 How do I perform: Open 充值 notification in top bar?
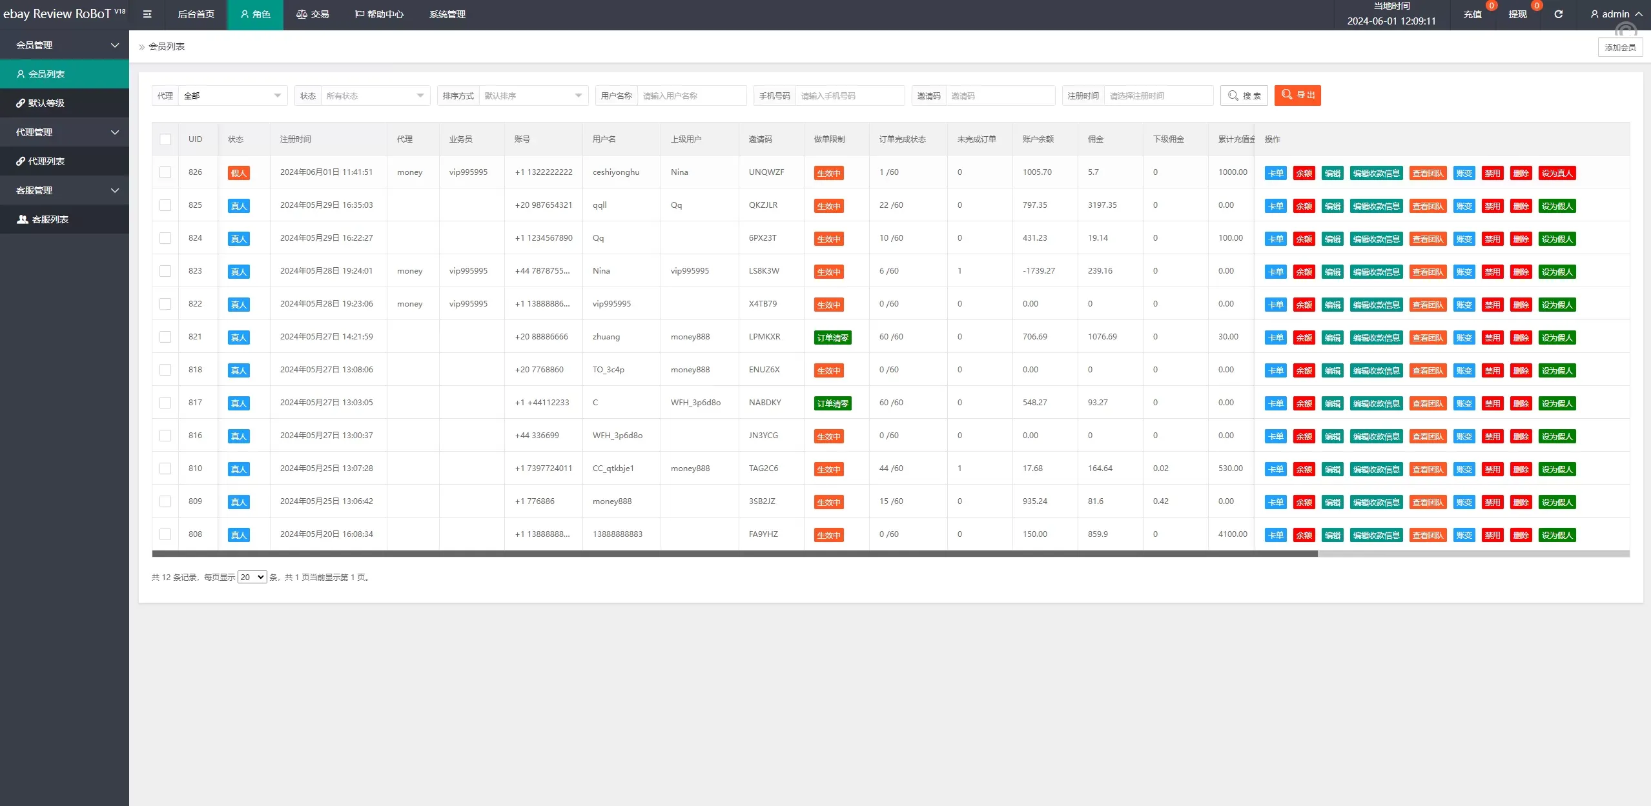click(1472, 14)
